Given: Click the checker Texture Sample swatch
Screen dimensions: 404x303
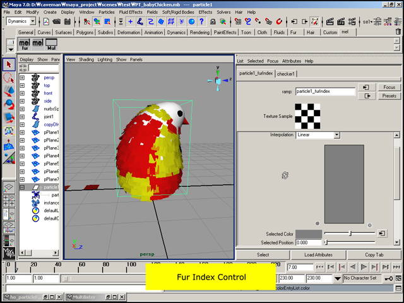Looking at the screenshot, I should [x=307, y=116].
